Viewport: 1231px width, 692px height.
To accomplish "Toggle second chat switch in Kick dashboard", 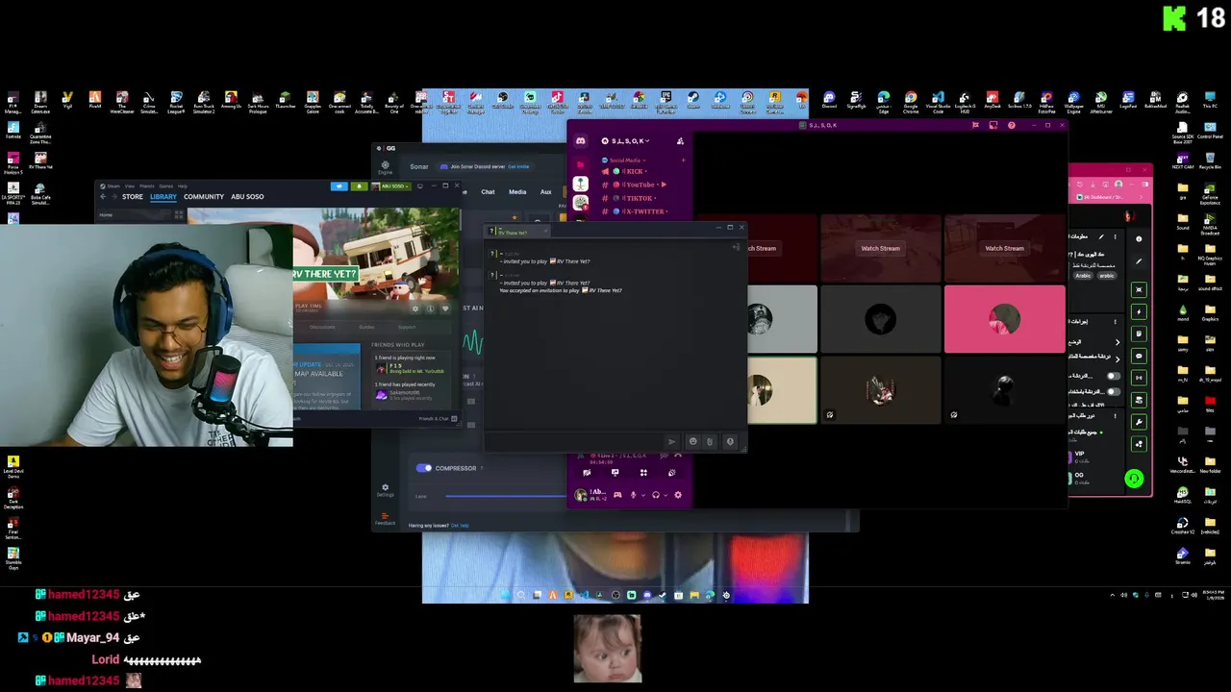I will point(1114,391).
